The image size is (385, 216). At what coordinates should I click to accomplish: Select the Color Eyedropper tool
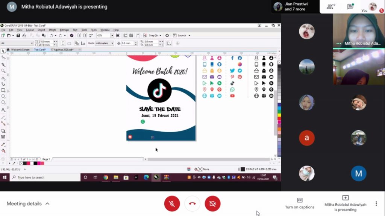pos(3,145)
